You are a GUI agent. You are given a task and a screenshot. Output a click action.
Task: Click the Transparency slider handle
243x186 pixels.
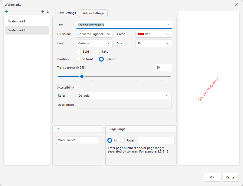coord(82,76)
